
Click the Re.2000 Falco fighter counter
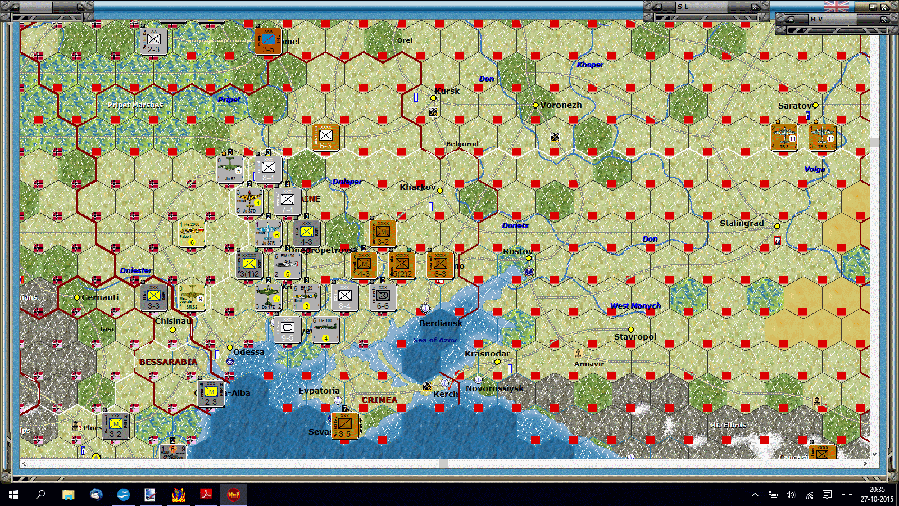(192, 233)
